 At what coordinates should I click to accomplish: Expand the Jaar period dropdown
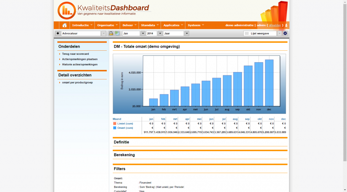click(187, 33)
